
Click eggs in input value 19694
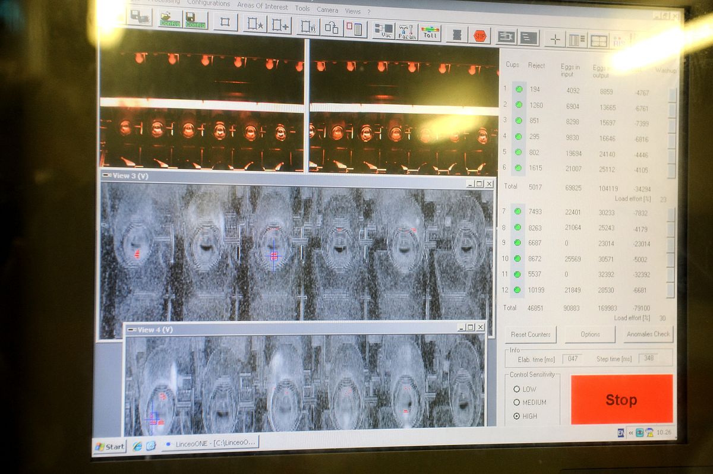pos(573,153)
